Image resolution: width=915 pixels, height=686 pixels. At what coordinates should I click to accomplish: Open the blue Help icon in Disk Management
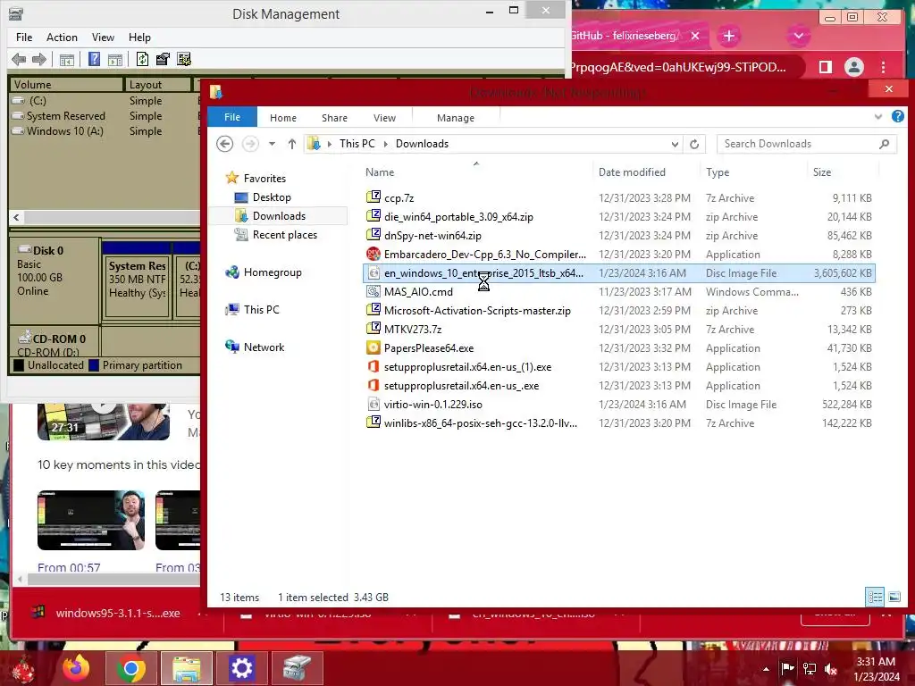pyautogui.click(x=94, y=59)
